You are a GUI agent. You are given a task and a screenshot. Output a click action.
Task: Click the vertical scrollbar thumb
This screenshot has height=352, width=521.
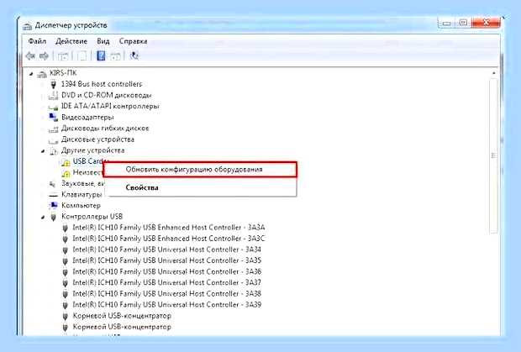tap(494, 155)
